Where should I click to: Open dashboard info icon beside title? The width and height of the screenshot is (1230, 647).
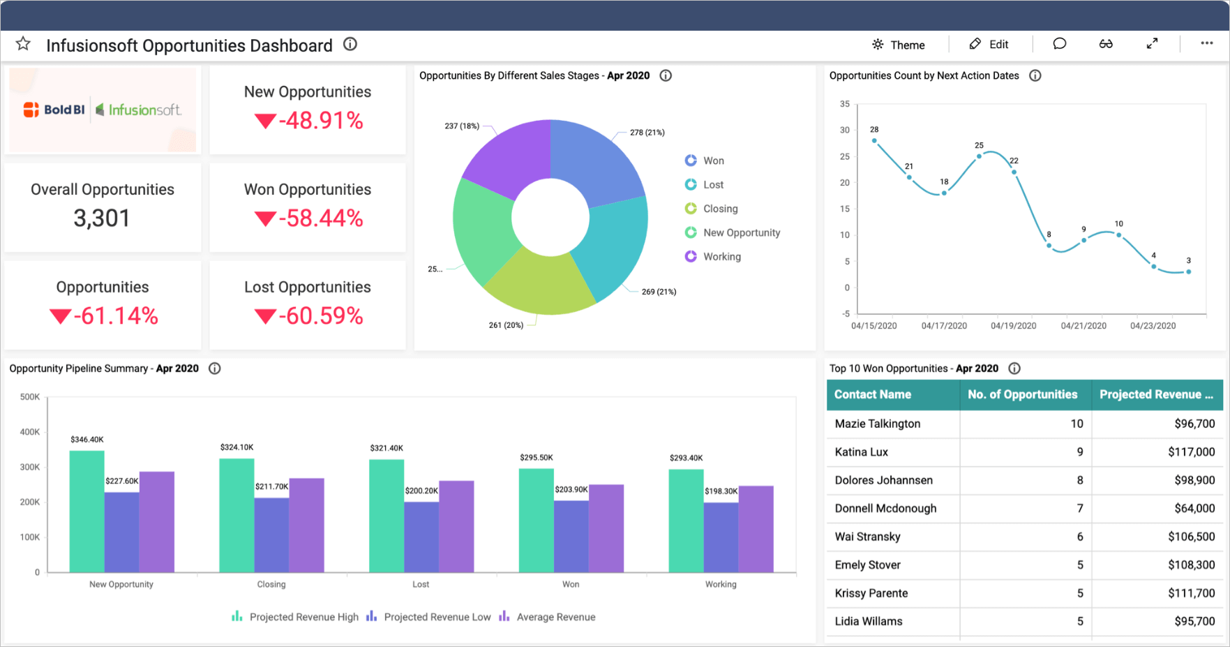click(350, 44)
